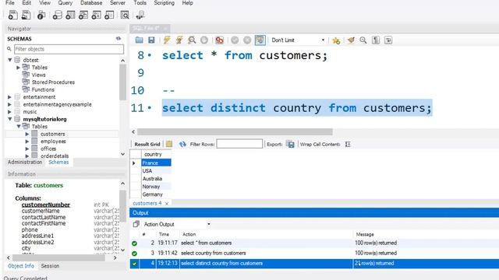
Task: Expand the entertainment schema
Action: (9, 96)
